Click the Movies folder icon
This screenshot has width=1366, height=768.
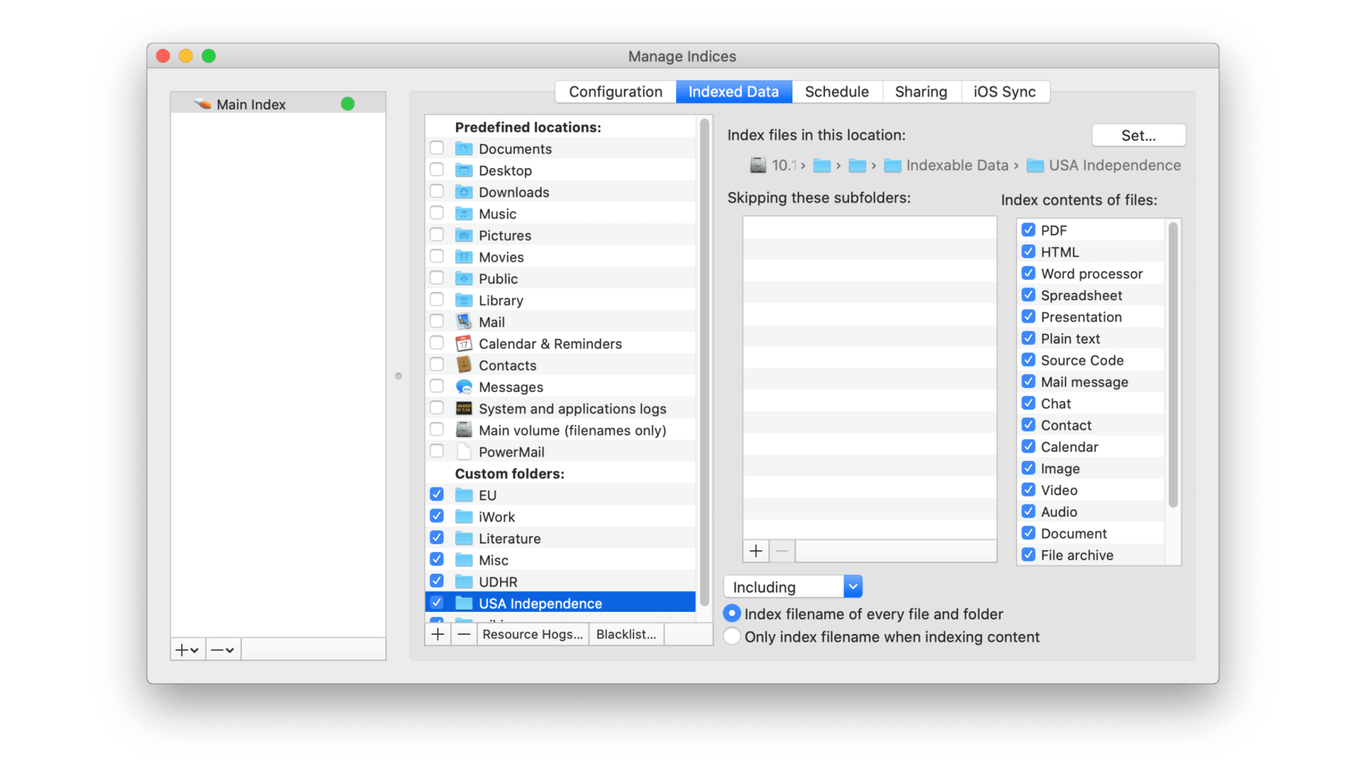pyautogui.click(x=464, y=257)
